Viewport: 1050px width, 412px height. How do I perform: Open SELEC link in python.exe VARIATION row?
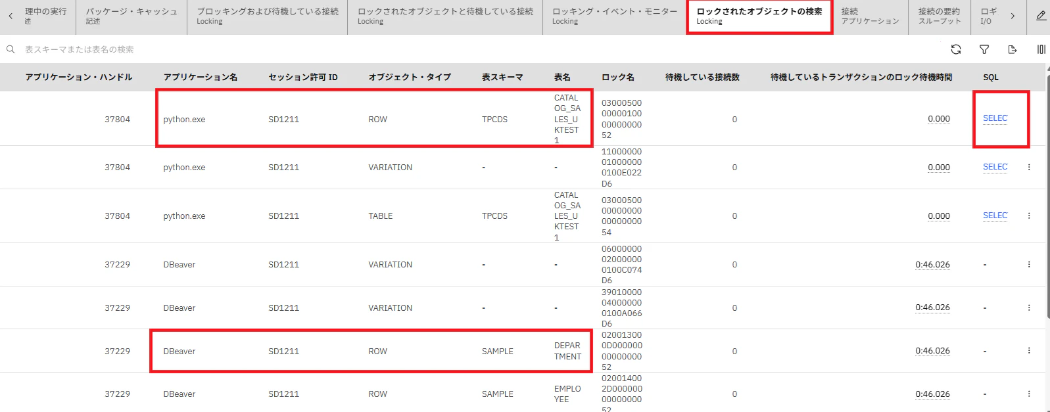point(995,167)
